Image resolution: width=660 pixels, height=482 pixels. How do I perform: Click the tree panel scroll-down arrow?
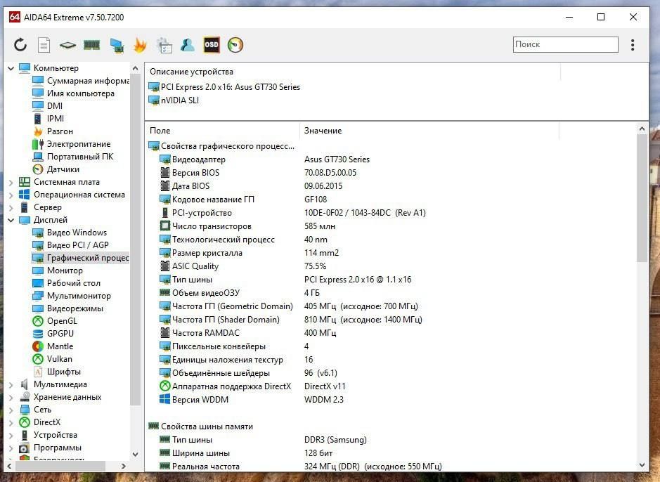[x=135, y=454]
